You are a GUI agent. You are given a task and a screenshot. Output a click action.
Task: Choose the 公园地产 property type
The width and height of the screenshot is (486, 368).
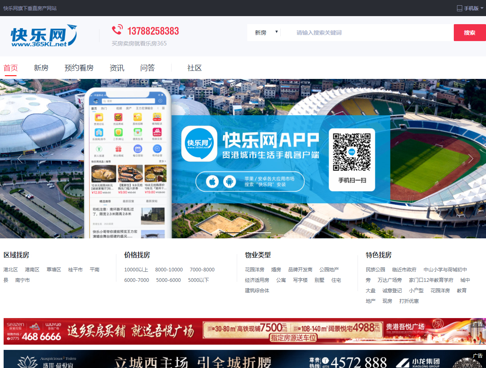point(329,269)
